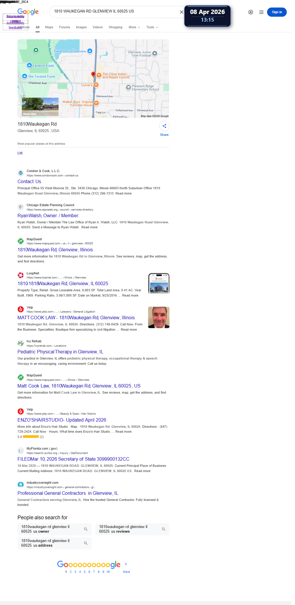Expand the More dropdown in the search tabs
The height and width of the screenshot is (605, 295).
pyautogui.click(x=134, y=27)
